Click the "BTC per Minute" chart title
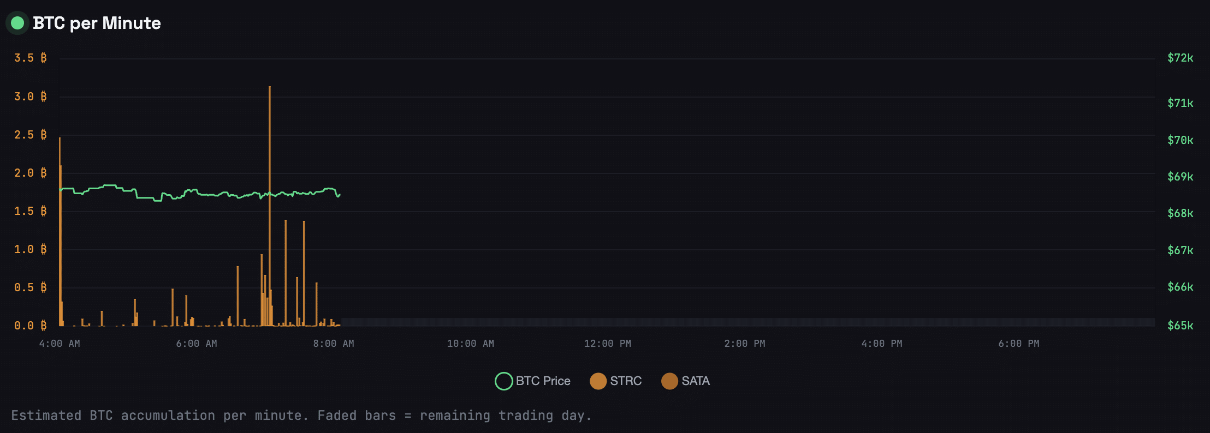Image resolution: width=1210 pixels, height=433 pixels. (97, 23)
